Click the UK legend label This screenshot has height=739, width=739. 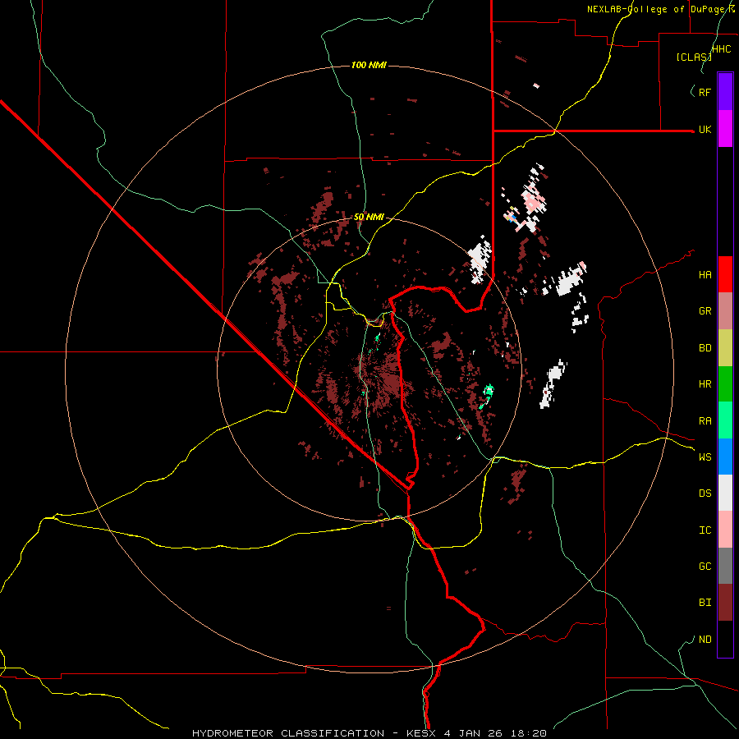705,130
